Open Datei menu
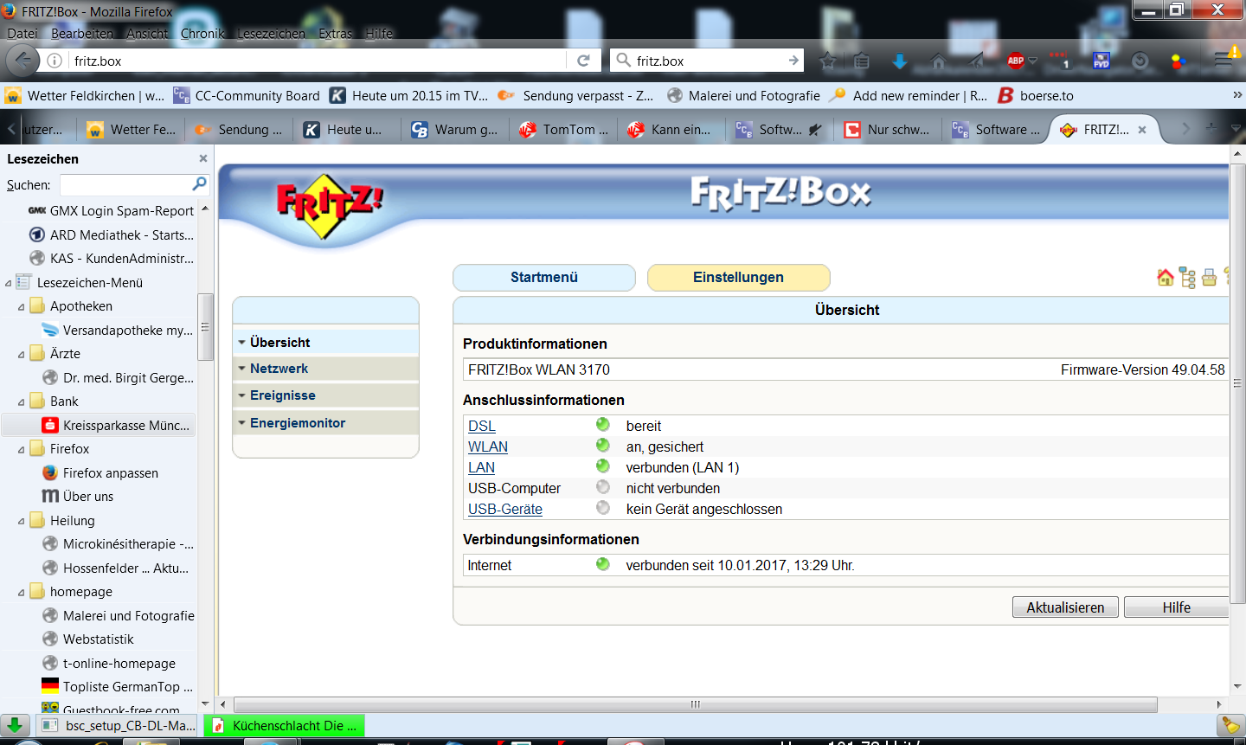1246x745 pixels. click(x=22, y=34)
